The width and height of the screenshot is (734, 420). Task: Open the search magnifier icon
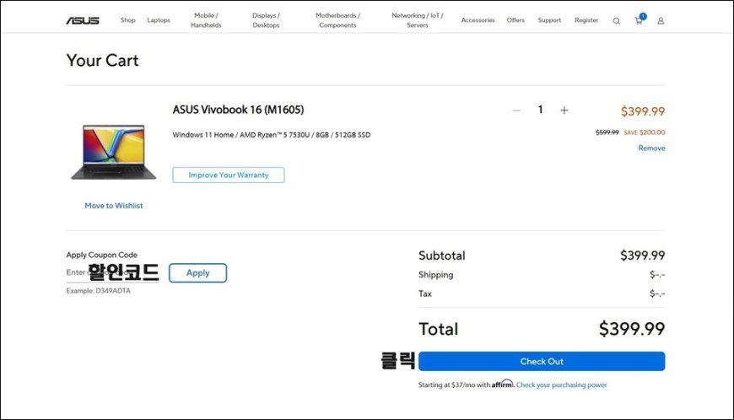(617, 20)
